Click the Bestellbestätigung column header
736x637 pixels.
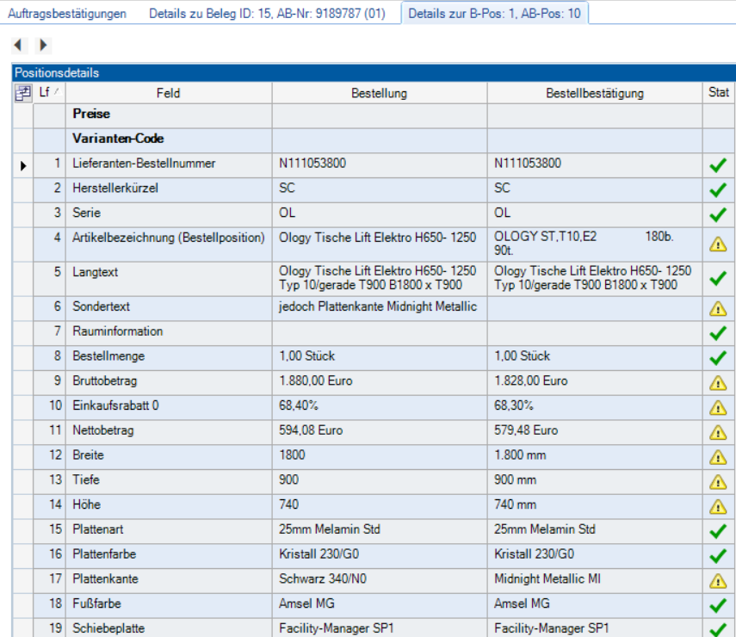pos(594,93)
